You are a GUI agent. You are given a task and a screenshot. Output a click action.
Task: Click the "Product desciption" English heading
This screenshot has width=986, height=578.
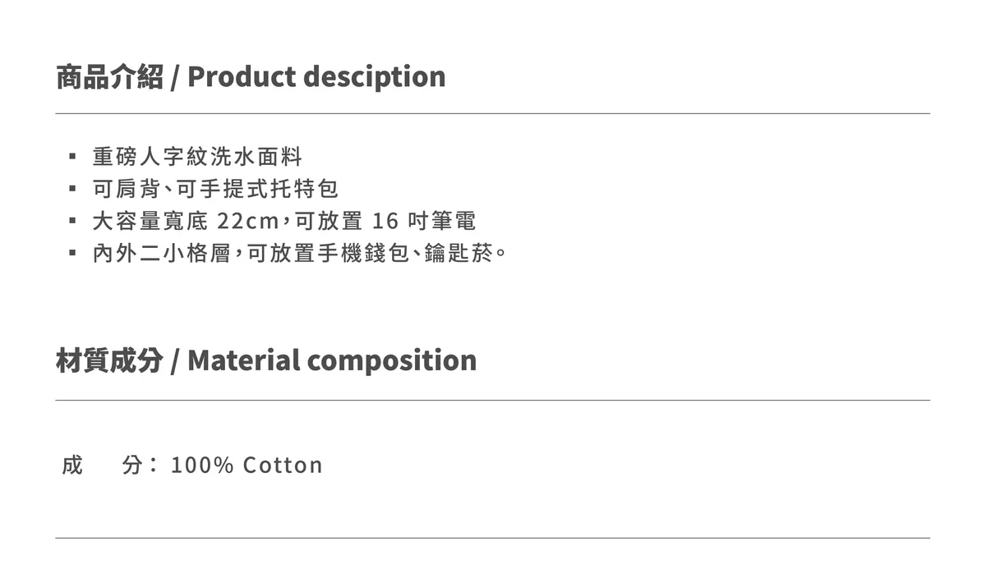[x=316, y=76]
